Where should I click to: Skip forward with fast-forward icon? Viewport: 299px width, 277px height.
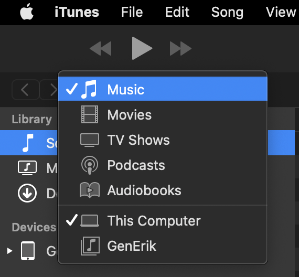pyautogui.click(x=180, y=48)
